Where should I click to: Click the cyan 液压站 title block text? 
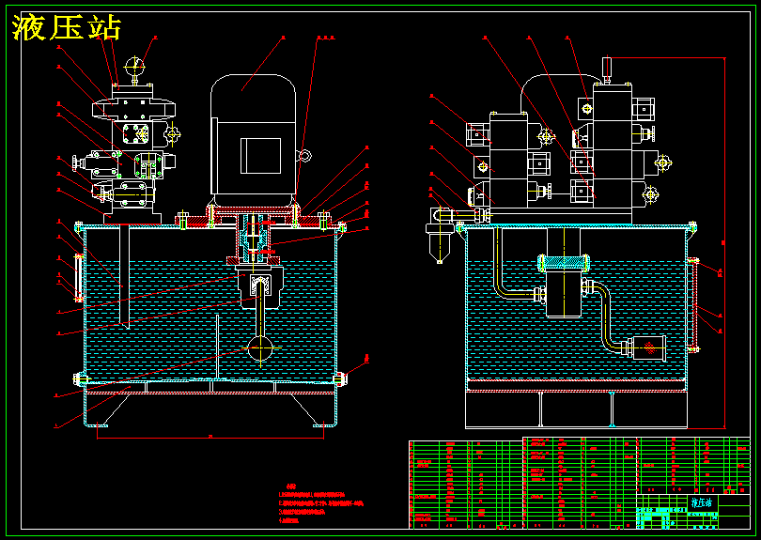click(701, 502)
